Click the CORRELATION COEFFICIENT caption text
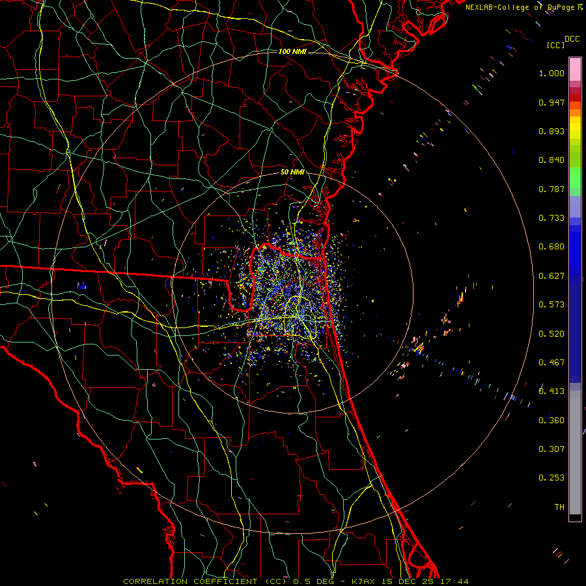 coord(190,581)
